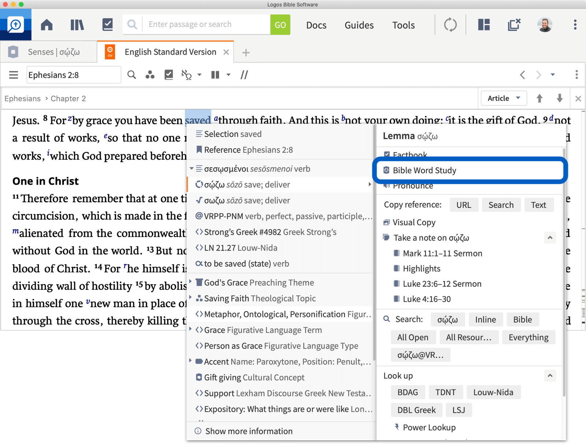Look up in Louw-Nida
This screenshot has width=586, height=445.
click(493, 392)
